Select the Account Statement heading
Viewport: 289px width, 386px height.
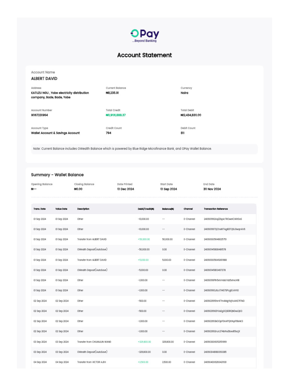144,55
